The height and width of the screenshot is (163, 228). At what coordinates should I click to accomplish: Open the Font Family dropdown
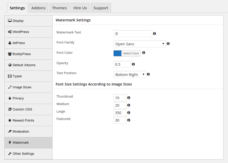coord(140,44)
